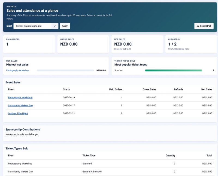The width and height of the screenshot is (218, 176).
Task: Click the Refunds column header
Action: 178,89
